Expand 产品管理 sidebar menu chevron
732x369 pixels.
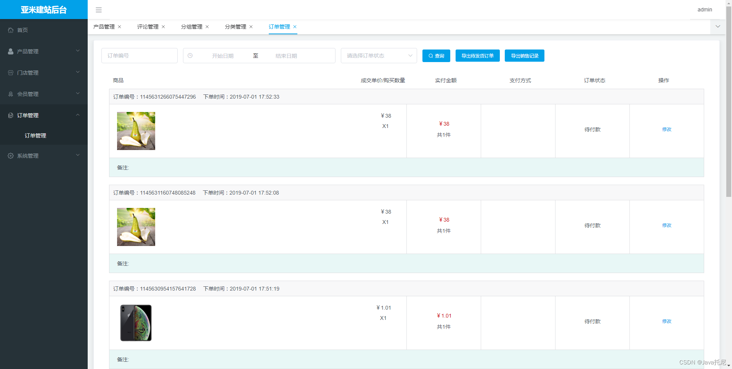78,51
